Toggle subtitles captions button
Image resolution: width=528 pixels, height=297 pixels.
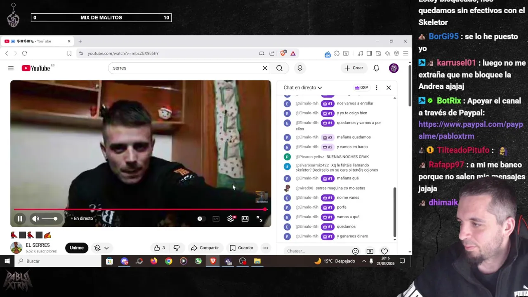[x=216, y=219]
